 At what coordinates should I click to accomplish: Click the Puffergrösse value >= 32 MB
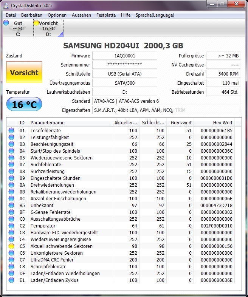(223, 56)
